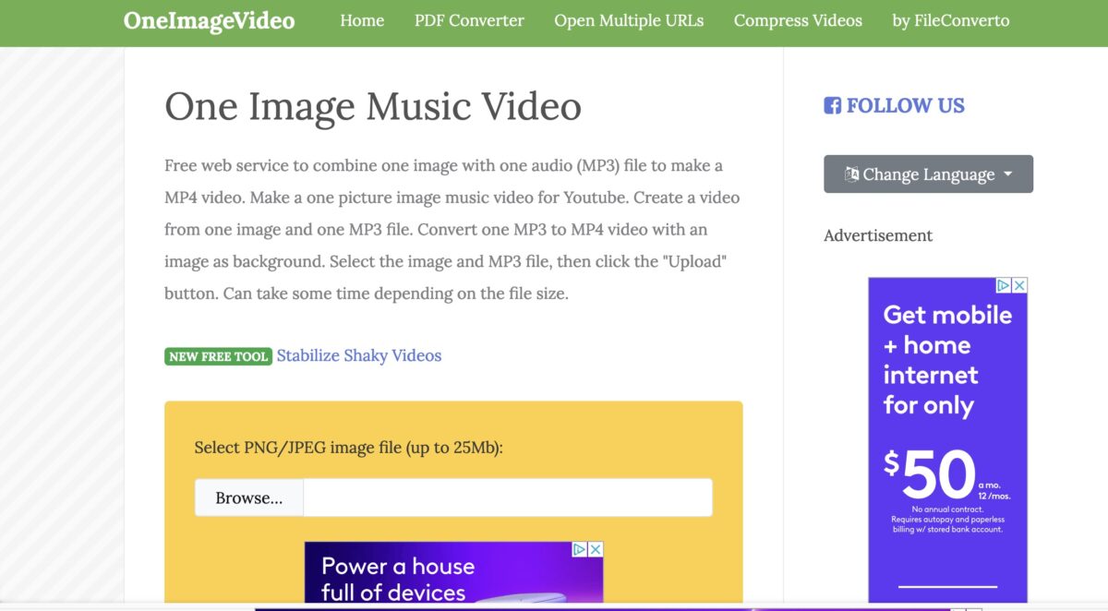The image size is (1108, 611).
Task: Open the Open Multiple URLs menu item
Action: (629, 20)
